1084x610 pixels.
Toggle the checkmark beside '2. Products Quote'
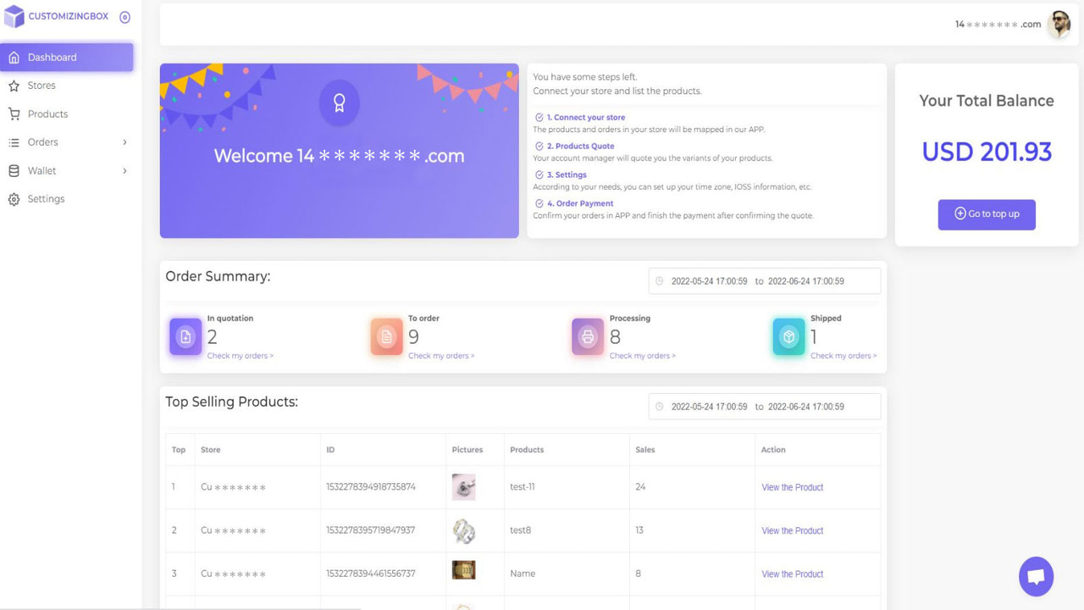click(x=539, y=146)
